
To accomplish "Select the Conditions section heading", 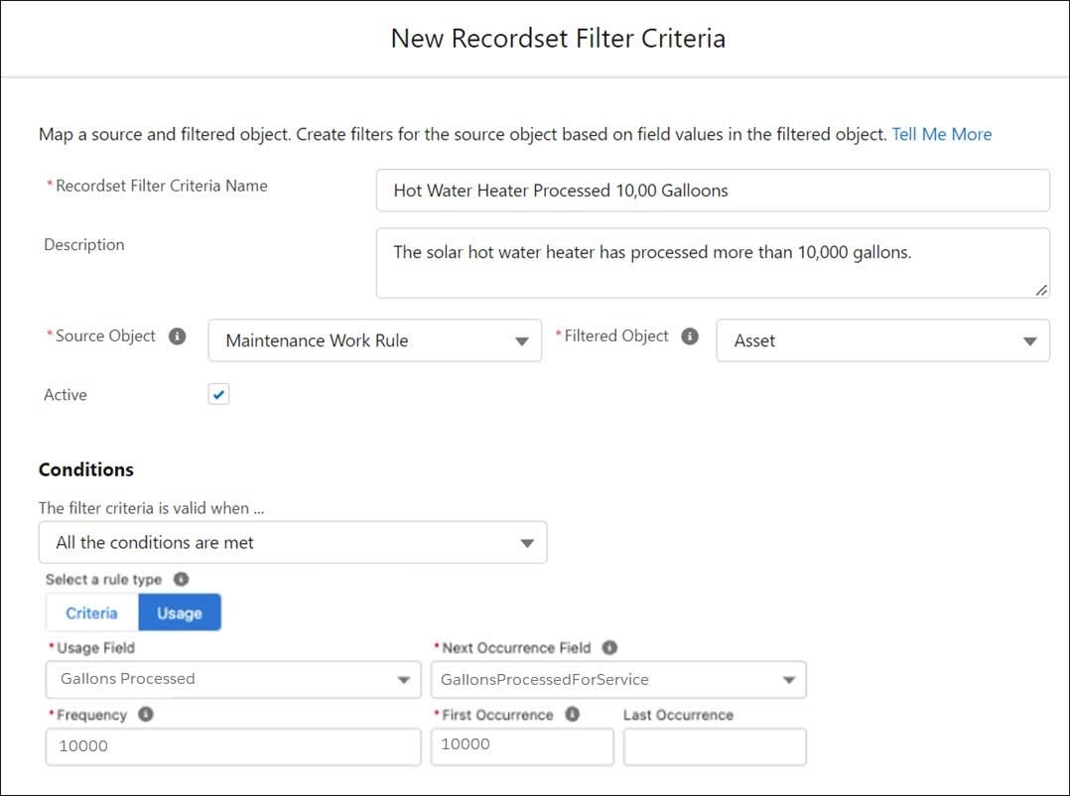I will (x=86, y=469).
